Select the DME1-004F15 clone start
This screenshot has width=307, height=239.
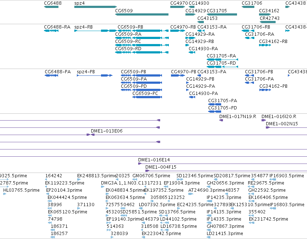(147, 171)
